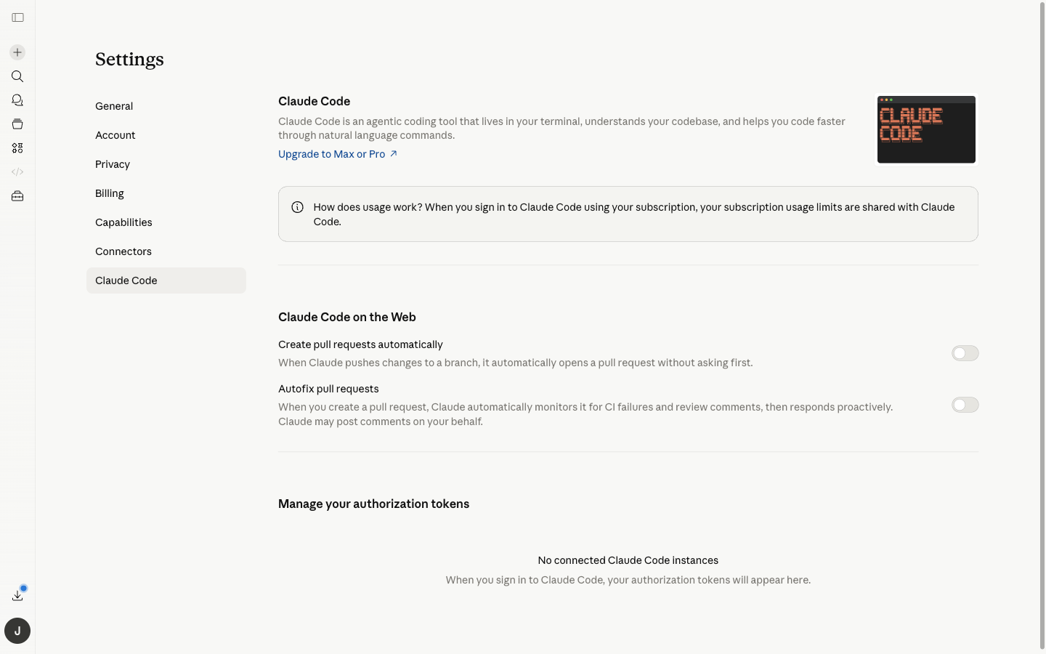The height and width of the screenshot is (654, 1046).
Task: Open search from the sidebar magnifier icon
Action: coord(17,76)
